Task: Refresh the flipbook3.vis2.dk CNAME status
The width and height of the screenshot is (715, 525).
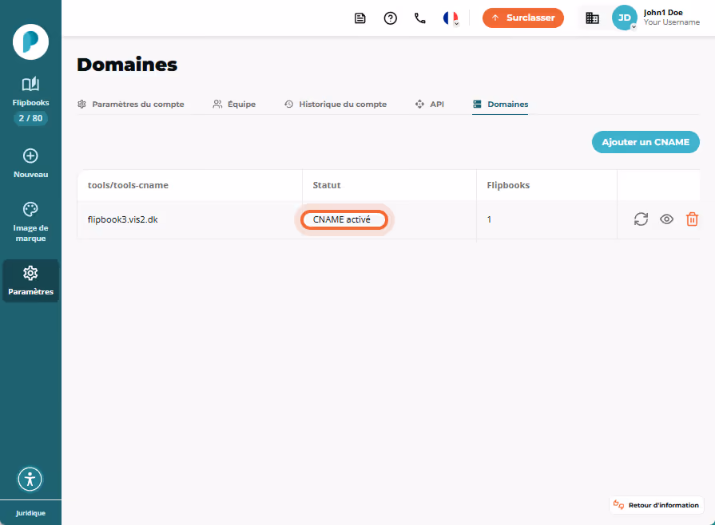Action: (x=642, y=219)
